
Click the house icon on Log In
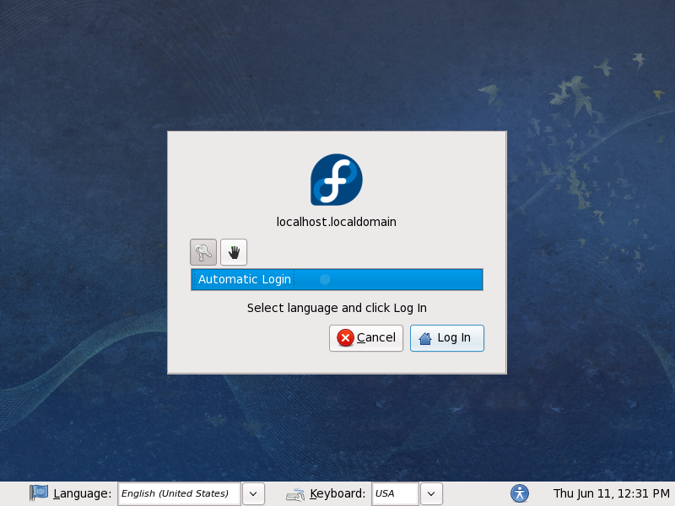[425, 338]
